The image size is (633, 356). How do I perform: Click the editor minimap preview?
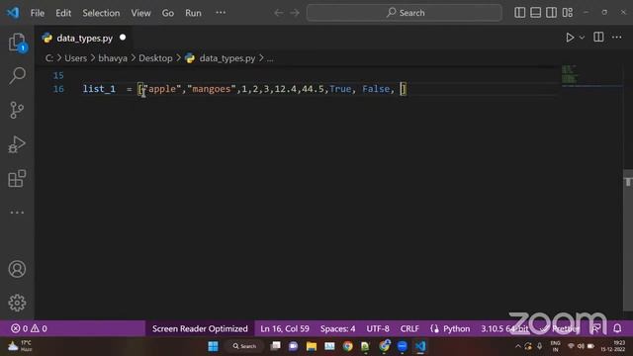[590, 75]
